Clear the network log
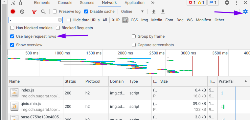 coord(22,11)
